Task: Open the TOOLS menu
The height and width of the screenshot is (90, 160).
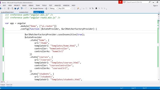Action: pos(44,5)
